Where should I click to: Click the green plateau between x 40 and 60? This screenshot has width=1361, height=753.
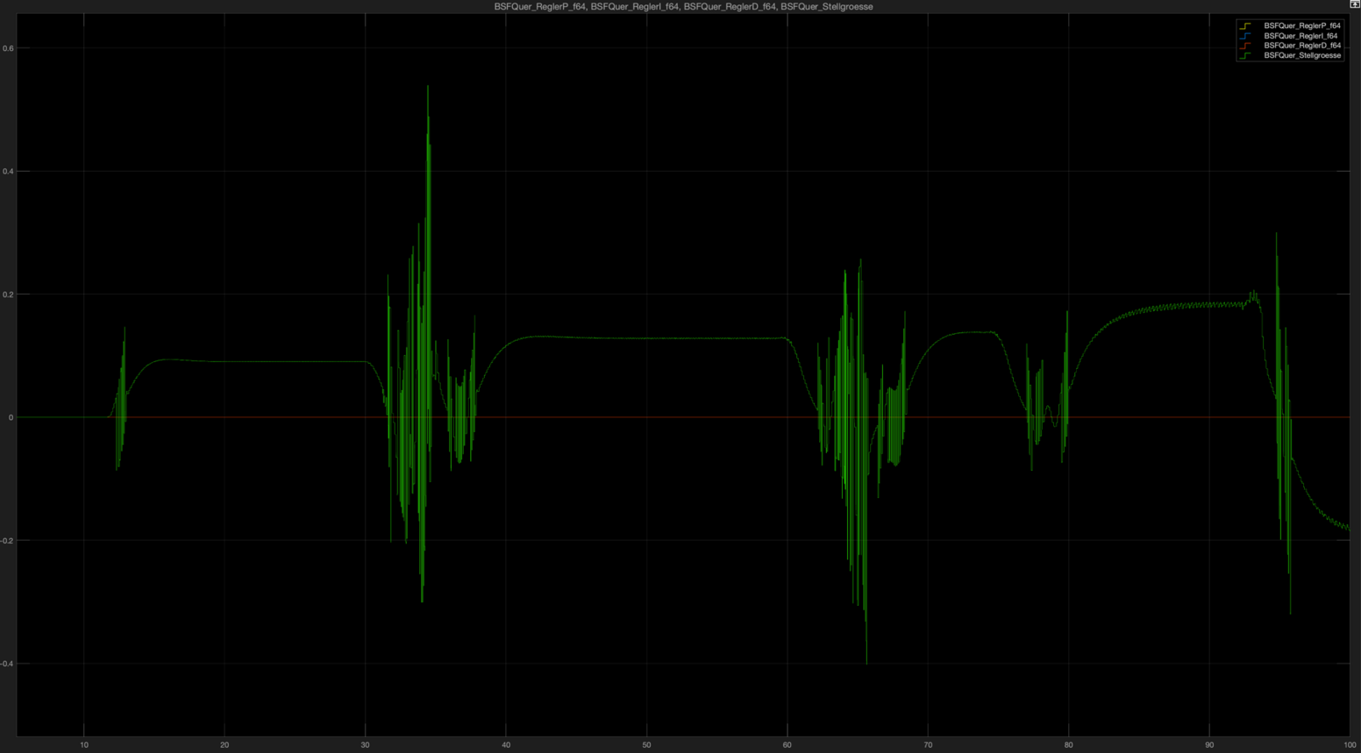(646, 338)
